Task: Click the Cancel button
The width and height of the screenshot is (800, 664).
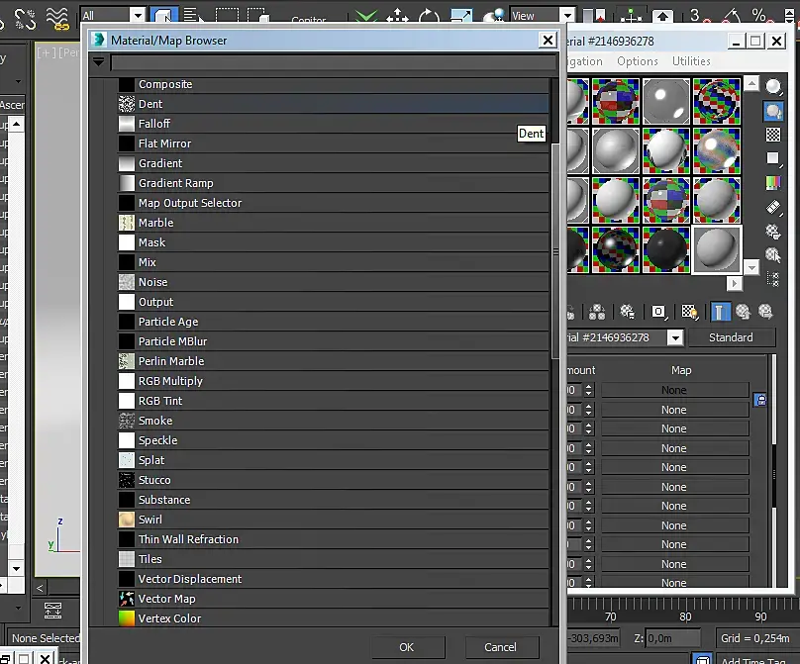Action: tap(501, 647)
